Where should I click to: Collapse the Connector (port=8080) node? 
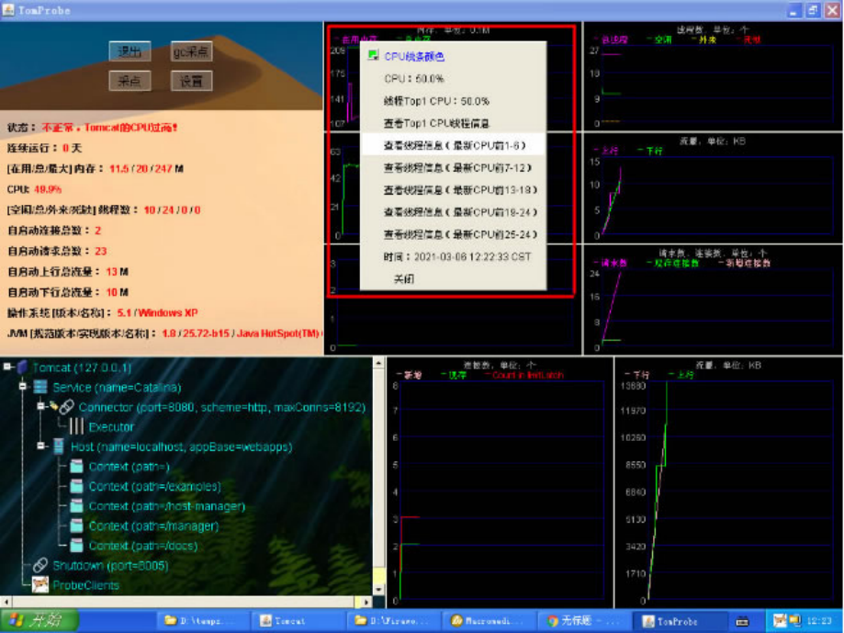41,406
